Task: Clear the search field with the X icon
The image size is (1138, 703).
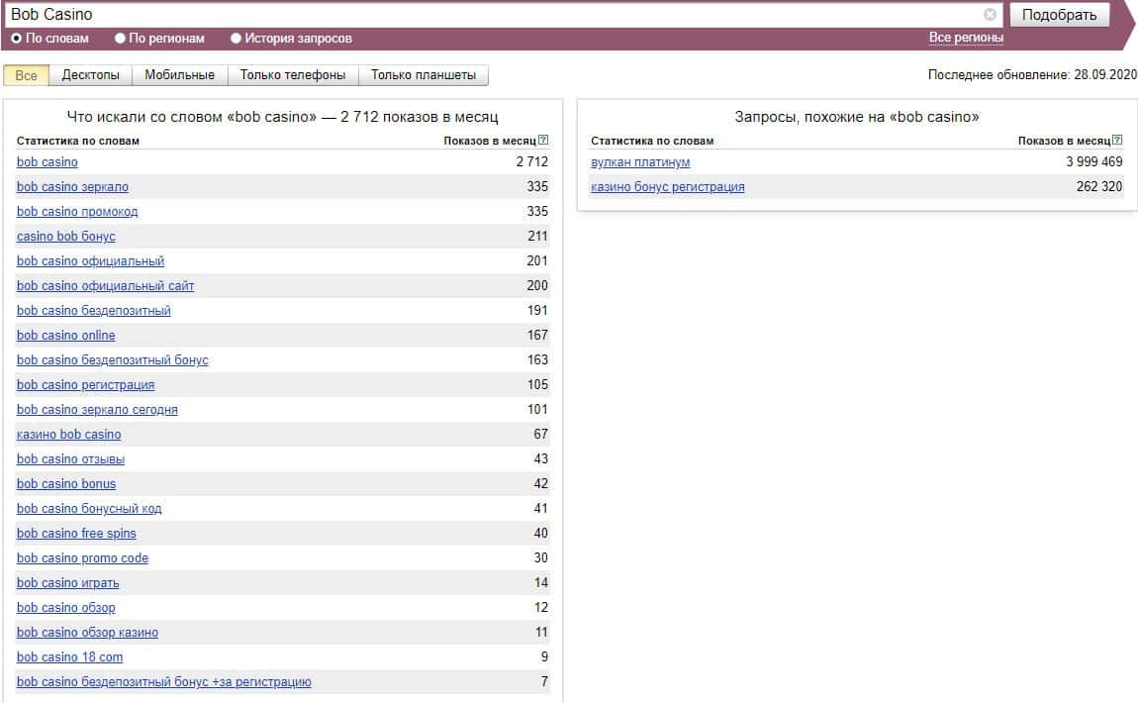Action: (990, 15)
